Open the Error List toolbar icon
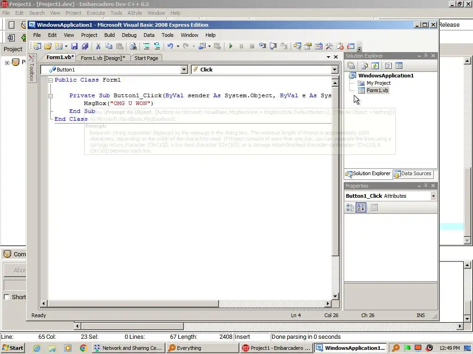Screen dimensions: 473x354 tap(340, 46)
